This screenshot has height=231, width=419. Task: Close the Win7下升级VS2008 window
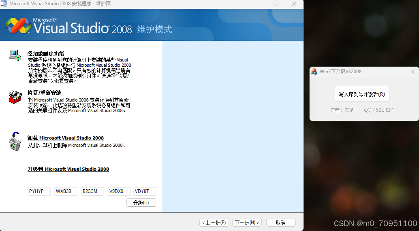click(x=413, y=72)
